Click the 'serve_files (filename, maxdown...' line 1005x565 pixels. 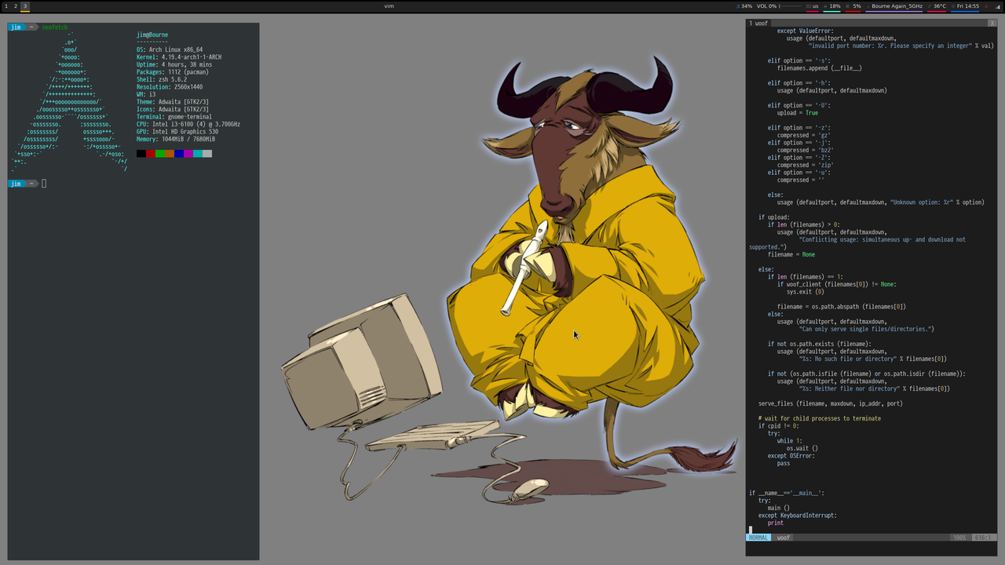[831, 404]
